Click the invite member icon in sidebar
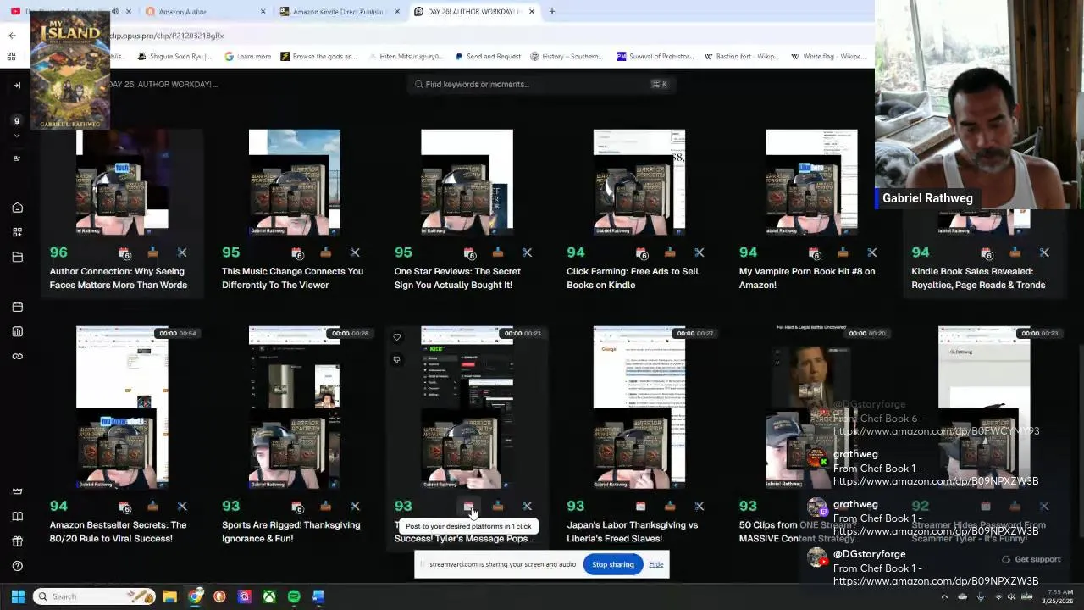 coord(16,158)
